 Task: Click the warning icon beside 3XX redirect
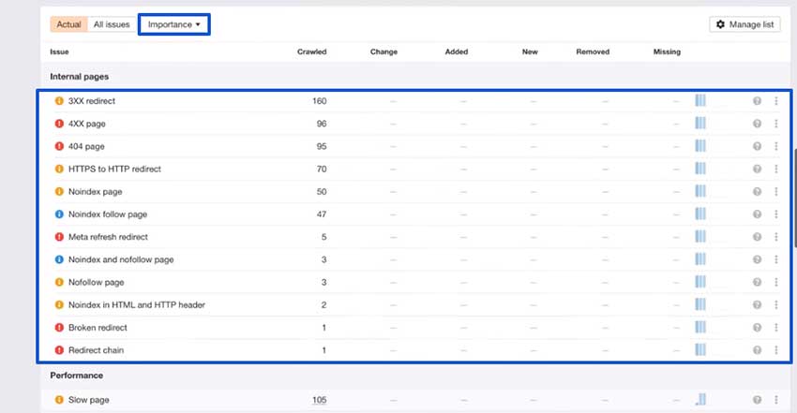(x=59, y=101)
